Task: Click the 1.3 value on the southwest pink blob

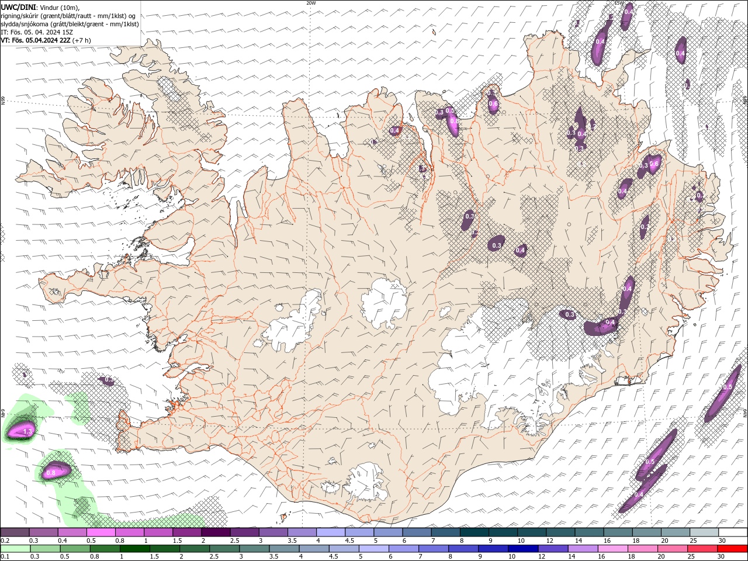Action: pos(27,432)
